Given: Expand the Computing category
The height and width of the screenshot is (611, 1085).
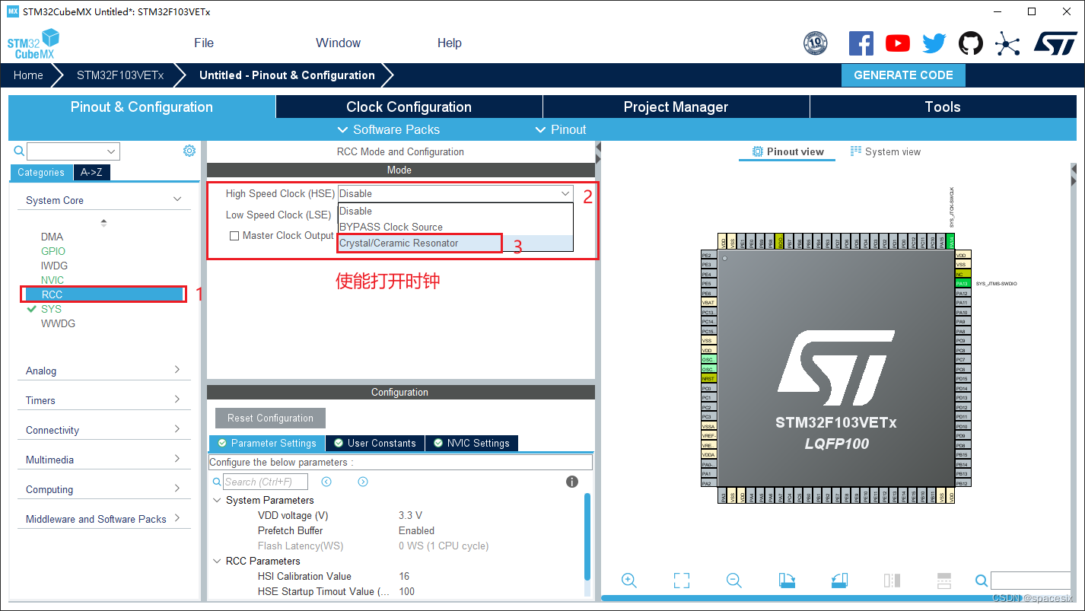Looking at the screenshot, I should pos(103,489).
